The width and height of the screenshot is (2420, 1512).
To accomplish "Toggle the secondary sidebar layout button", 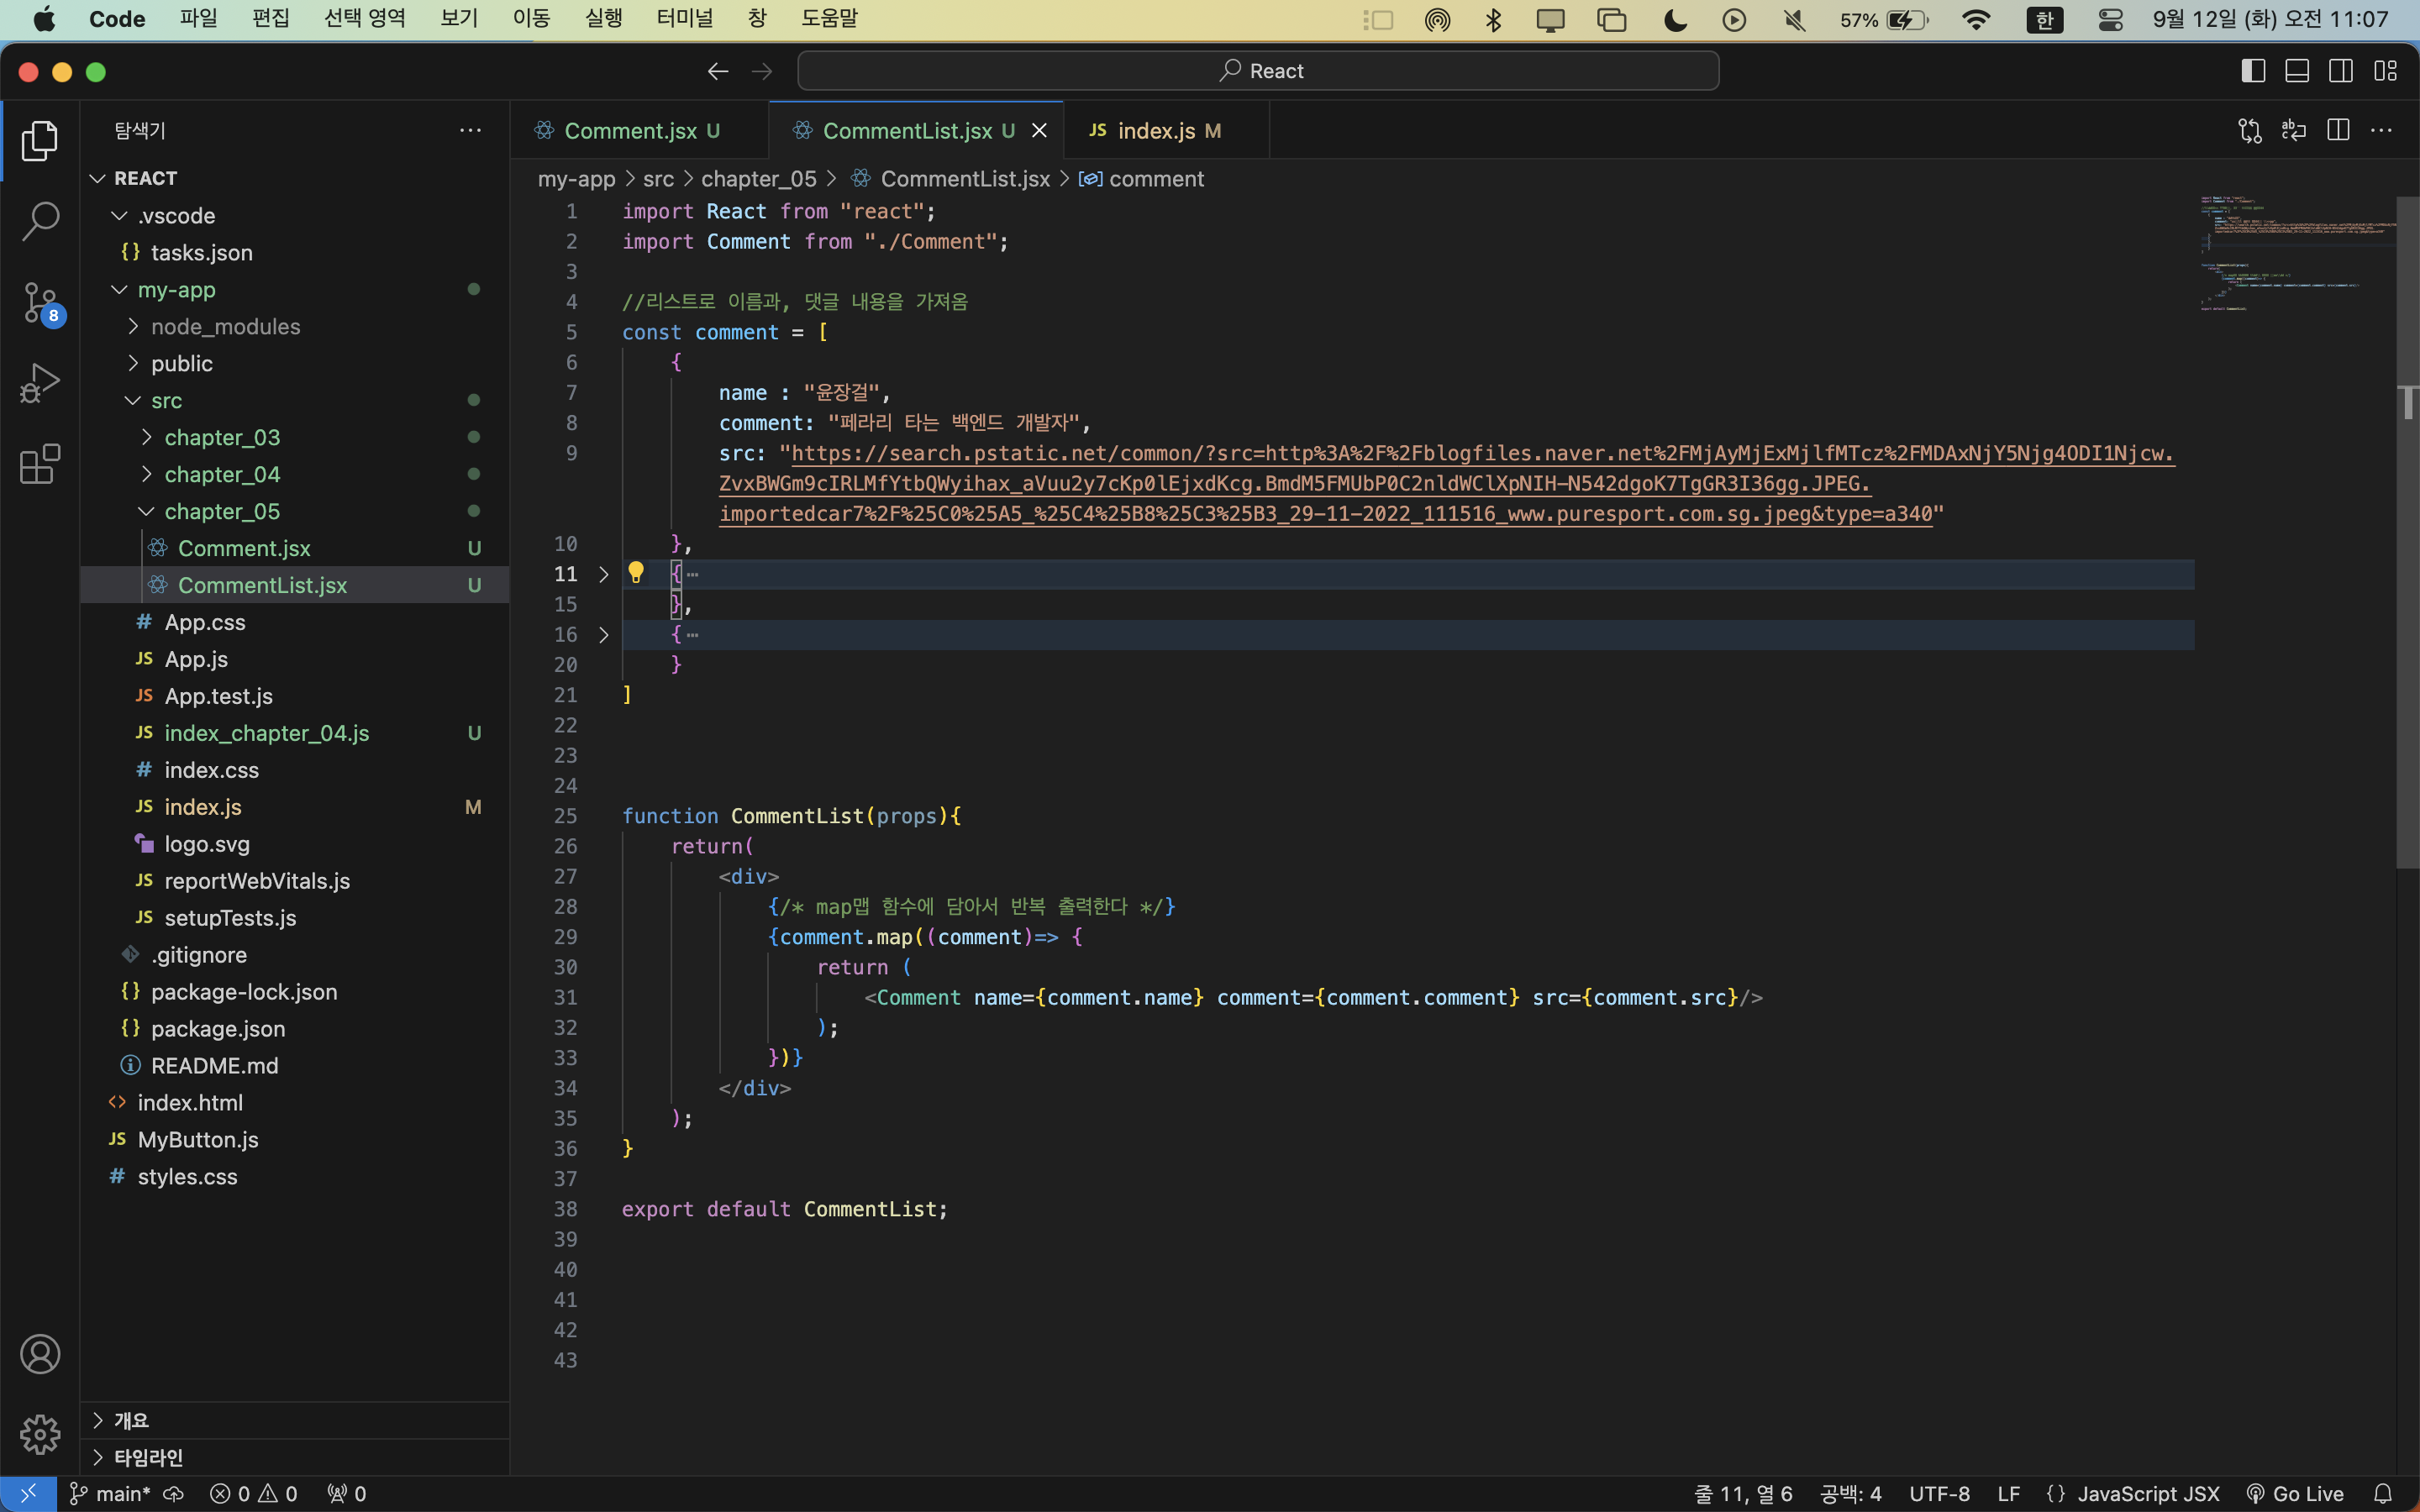I will [x=2341, y=71].
